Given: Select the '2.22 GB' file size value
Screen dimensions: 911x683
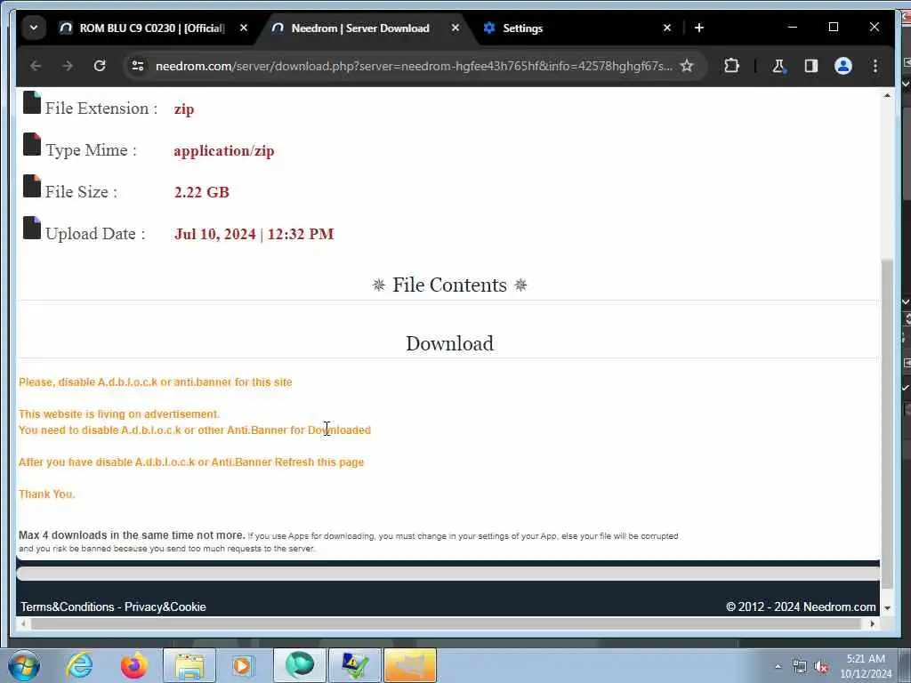Looking at the screenshot, I should pos(202,192).
